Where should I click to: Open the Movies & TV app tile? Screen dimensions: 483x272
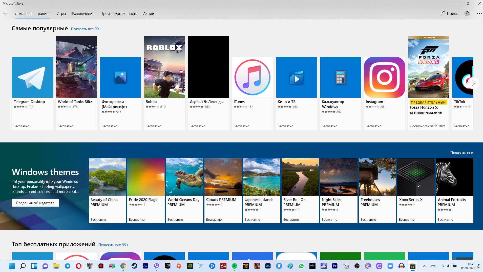tap(296, 77)
